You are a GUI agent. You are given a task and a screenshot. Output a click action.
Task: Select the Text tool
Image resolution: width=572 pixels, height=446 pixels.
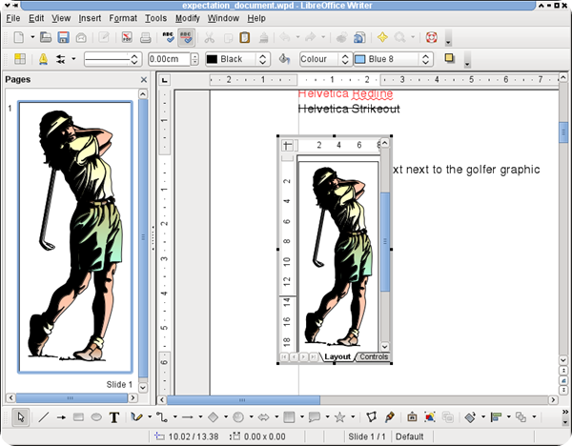[114, 417]
